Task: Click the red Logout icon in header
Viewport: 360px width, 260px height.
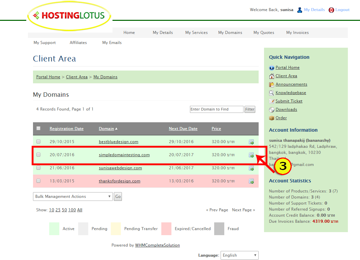Action: point(331,10)
